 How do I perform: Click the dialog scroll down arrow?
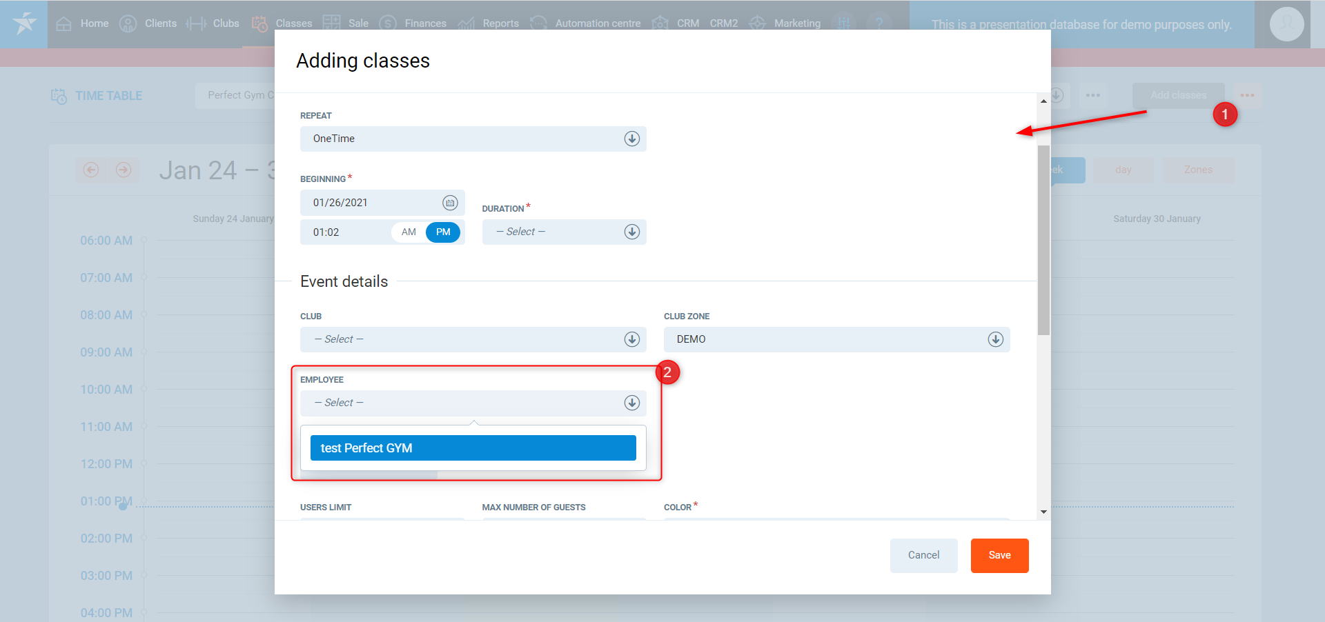[x=1043, y=512]
